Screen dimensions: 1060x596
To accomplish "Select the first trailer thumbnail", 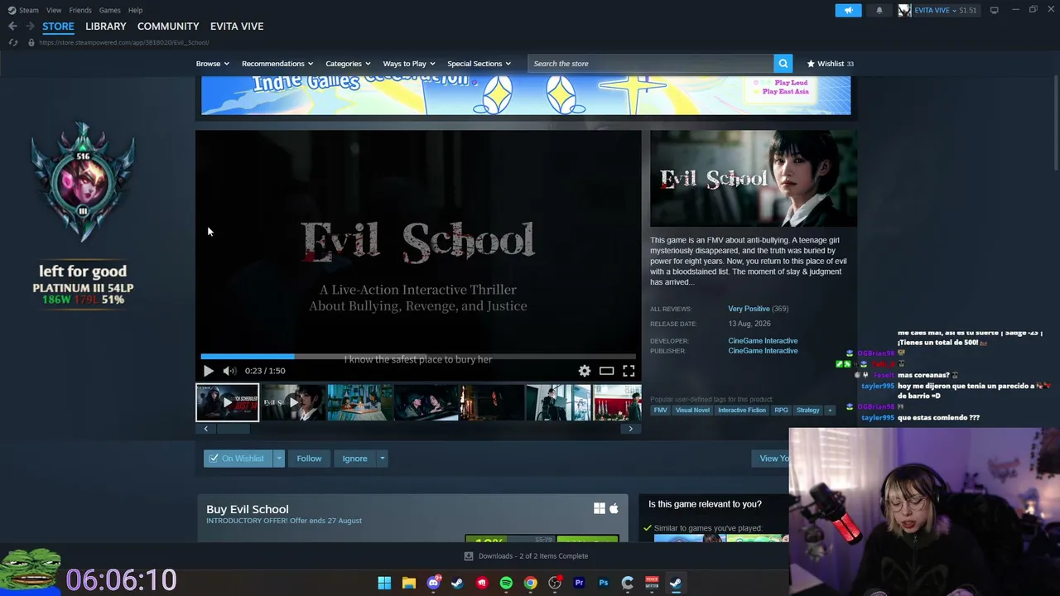I will (x=227, y=402).
